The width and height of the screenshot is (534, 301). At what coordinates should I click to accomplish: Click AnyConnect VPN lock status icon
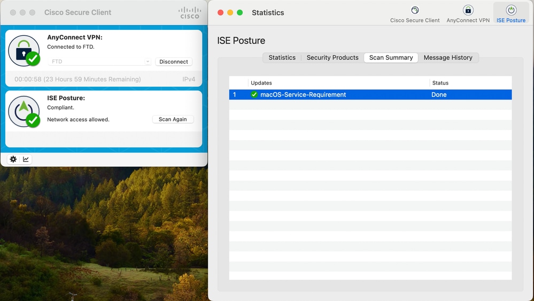click(24, 51)
